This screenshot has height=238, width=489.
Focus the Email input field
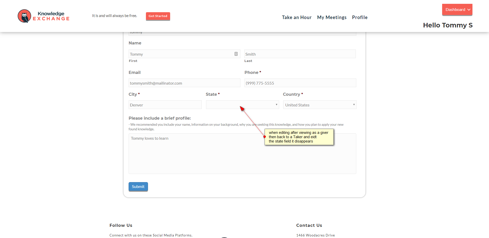(x=184, y=83)
